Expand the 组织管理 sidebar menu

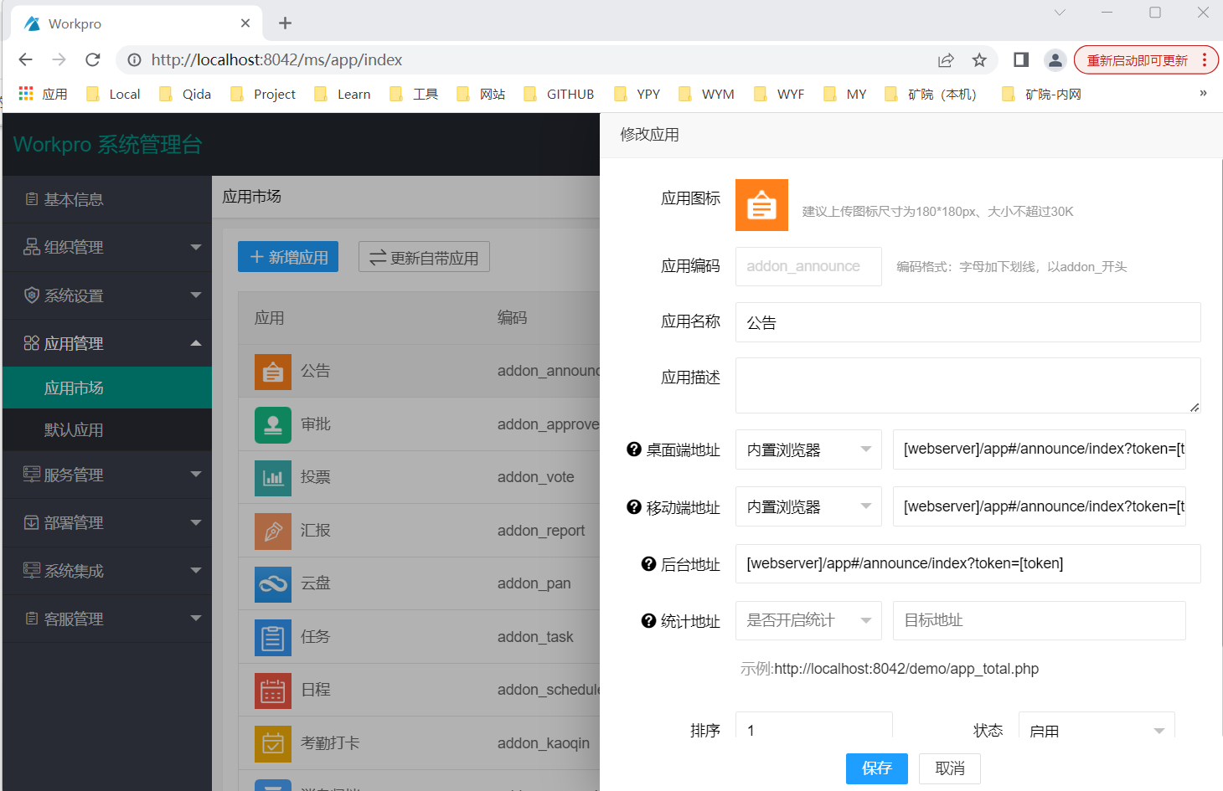click(x=107, y=247)
